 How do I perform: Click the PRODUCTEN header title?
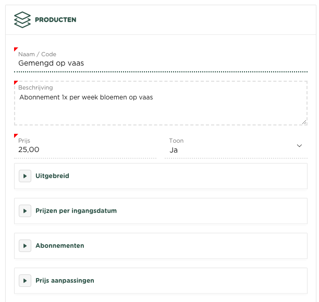pos(56,20)
